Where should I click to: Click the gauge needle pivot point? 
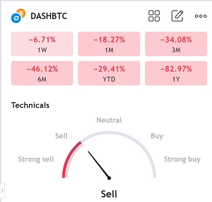[109, 178]
